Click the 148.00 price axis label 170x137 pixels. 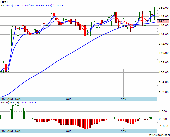pyautogui.click(x=164, y=17)
